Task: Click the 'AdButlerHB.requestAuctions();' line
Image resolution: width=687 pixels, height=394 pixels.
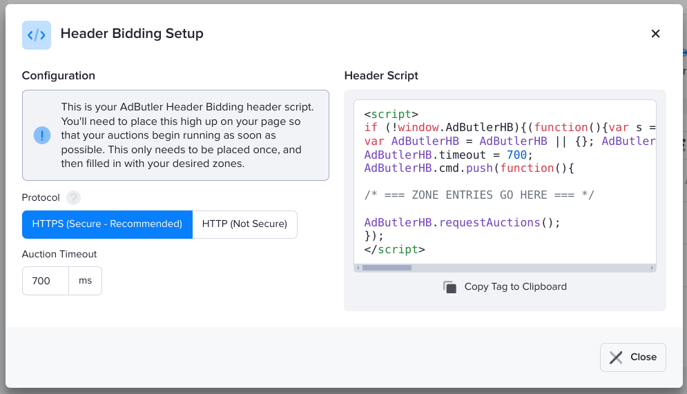Action: tap(462, 223)
